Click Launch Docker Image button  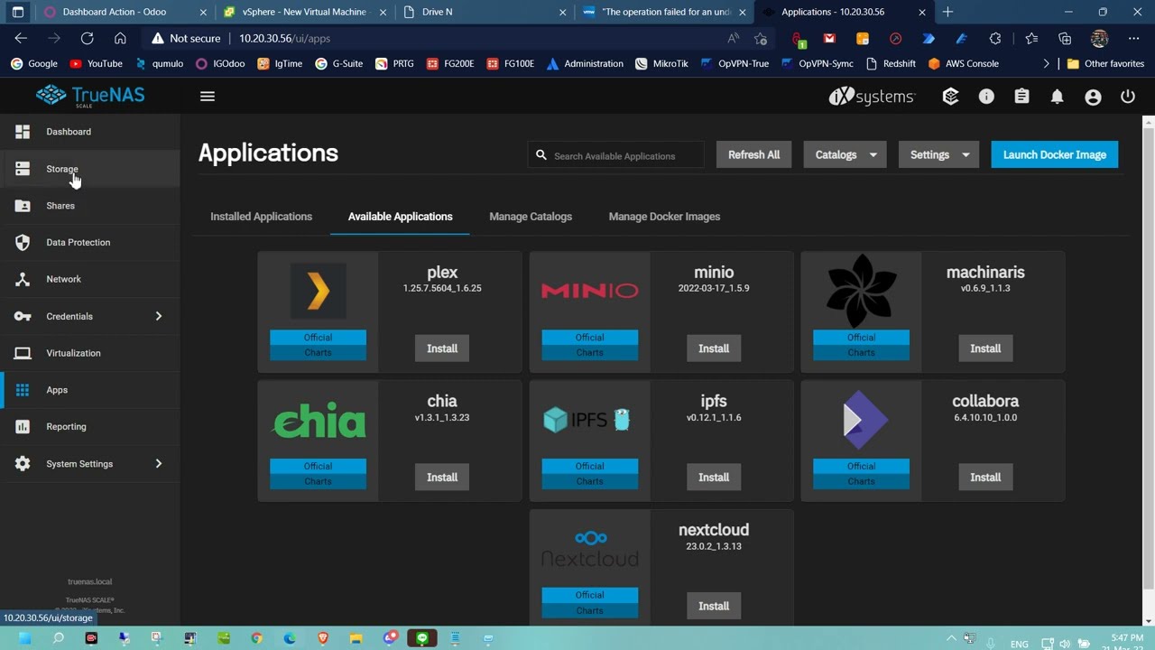click(x=1054, y=154)
